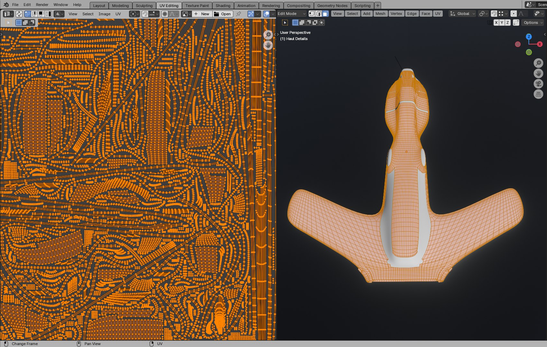Enable Z axis mirror
This screenshot has width=547, height=347.
click(x=507, y=22)
